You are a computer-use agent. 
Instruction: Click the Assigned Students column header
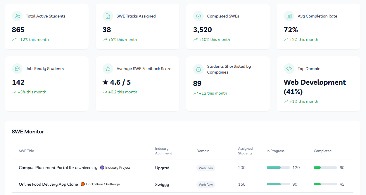pyautogui.click(x=245, y=151)
